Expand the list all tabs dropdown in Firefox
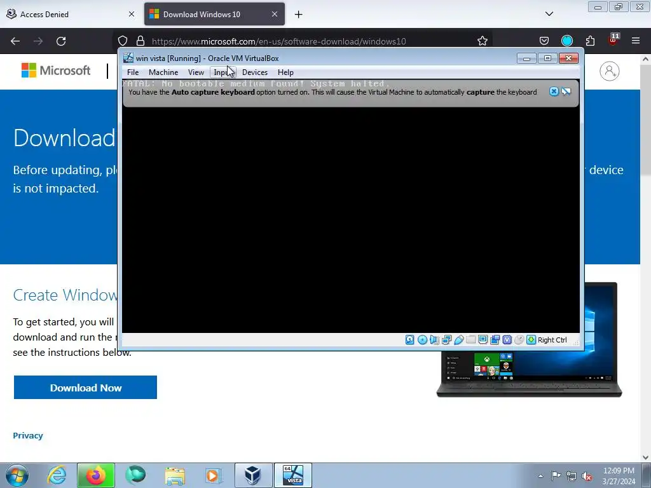The height and width of the screenshot is (488, 651). click(x=549, y=14)
